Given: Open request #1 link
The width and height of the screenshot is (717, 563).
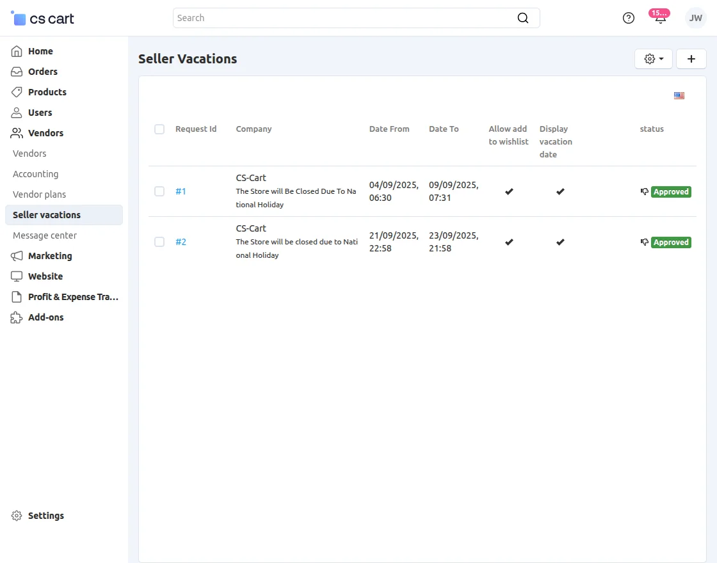Looking at the screenshot, I should click(x=181, y=191).
